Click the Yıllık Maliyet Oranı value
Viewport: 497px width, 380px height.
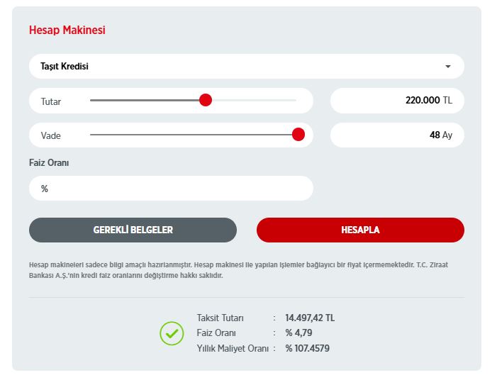307,349
